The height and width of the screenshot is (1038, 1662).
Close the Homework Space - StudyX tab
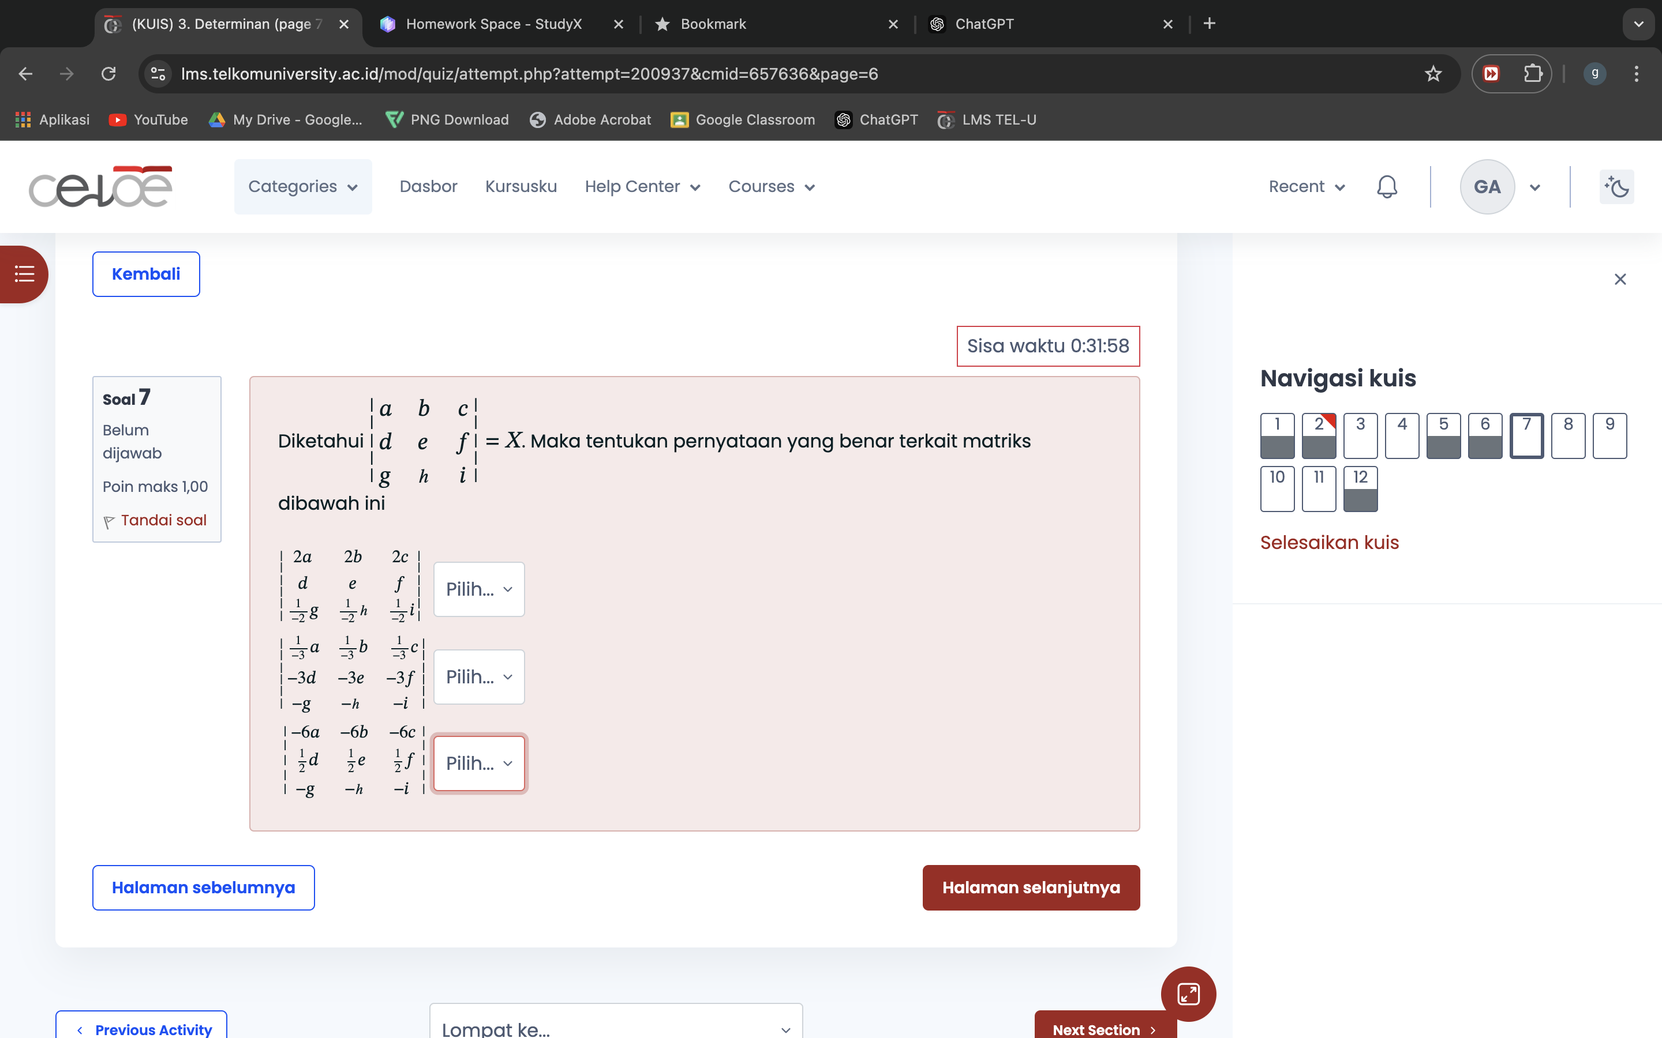click(618, 24)
